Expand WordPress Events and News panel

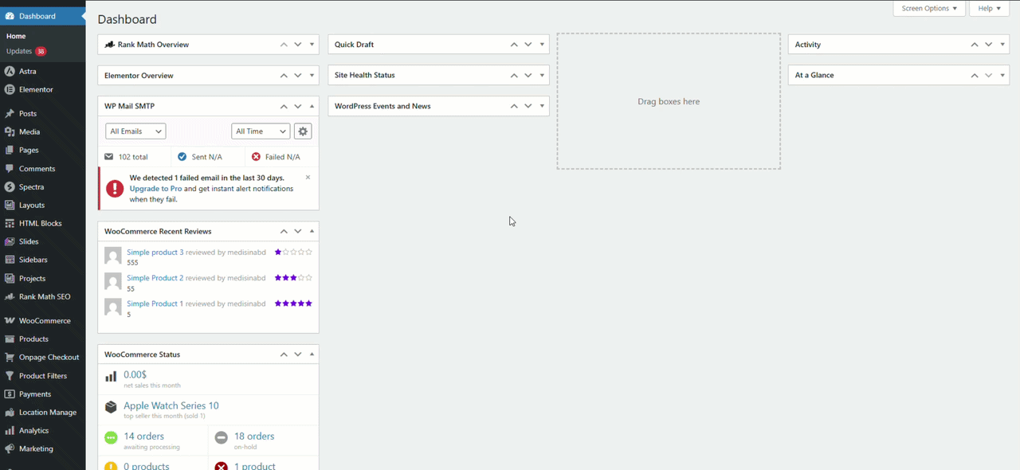542,106
